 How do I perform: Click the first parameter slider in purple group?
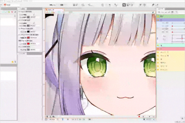coord(178,23)
